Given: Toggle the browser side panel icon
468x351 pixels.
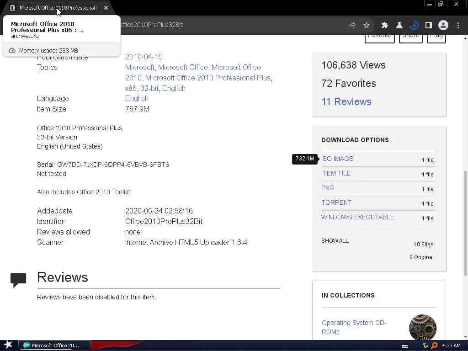Looking at the screenshot, I should point(429,26).
